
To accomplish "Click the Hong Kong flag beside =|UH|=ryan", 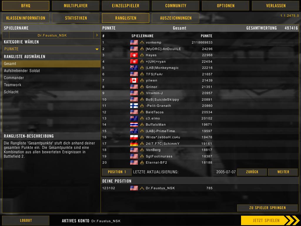I will tap(134, 62).
